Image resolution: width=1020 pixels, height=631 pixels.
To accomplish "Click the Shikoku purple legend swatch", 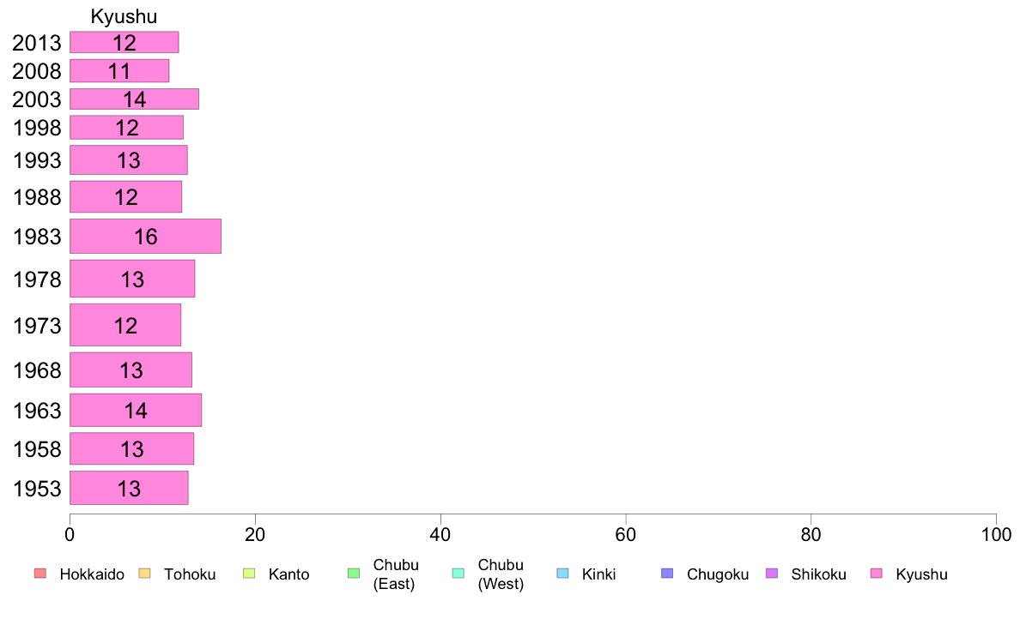I will click(772, 574).
